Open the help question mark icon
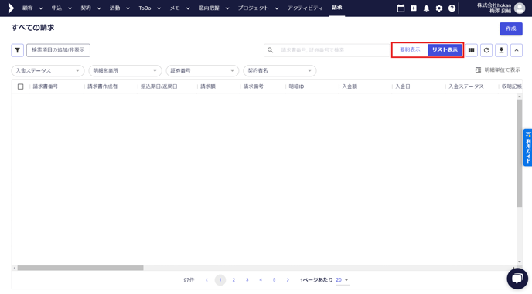The image size is (532, 294). tap(452, 8)
